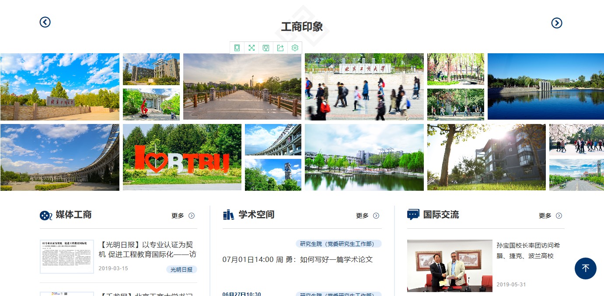The height and width of the screenshot is (296, 604).
Task: Open the 孙宝国校长率团访问 news link
Action: [527, 251]
